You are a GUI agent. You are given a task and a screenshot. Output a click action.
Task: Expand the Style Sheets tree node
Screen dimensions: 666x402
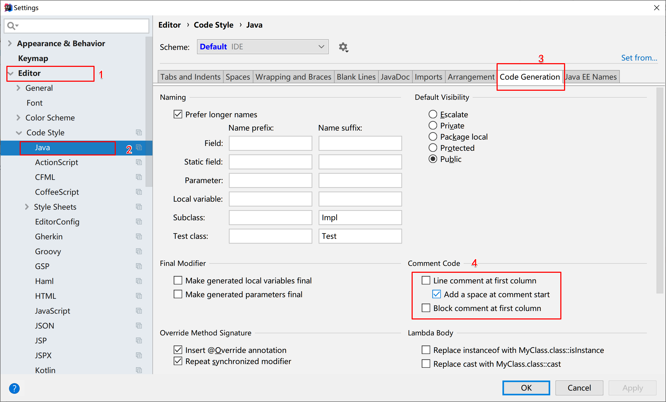coord(27,207)
